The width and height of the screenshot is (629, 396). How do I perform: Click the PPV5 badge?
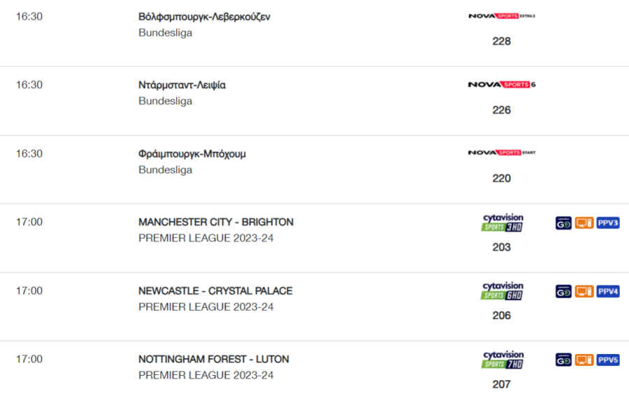[x=608, y=360]
